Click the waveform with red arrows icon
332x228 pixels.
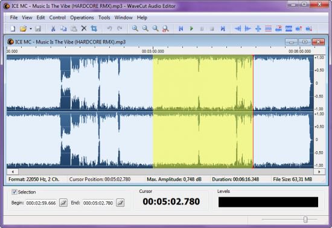click(278, 28)
